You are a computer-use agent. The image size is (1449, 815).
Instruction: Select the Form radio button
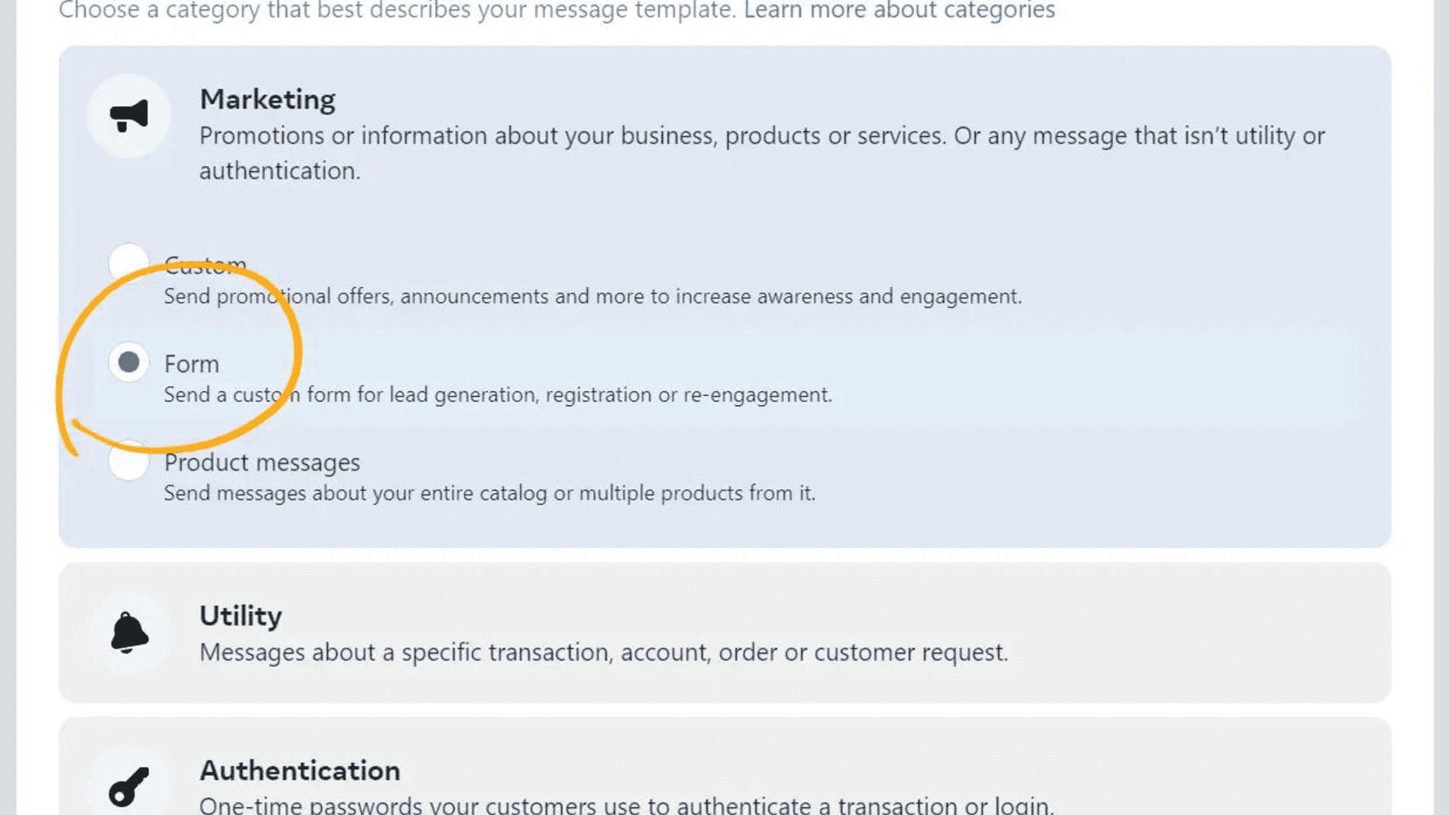coord(129,362)
